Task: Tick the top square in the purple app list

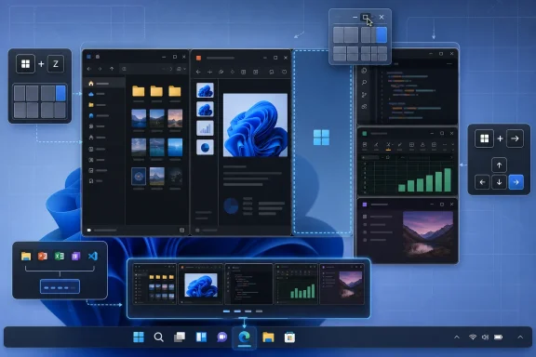Action: click(365, 217)
